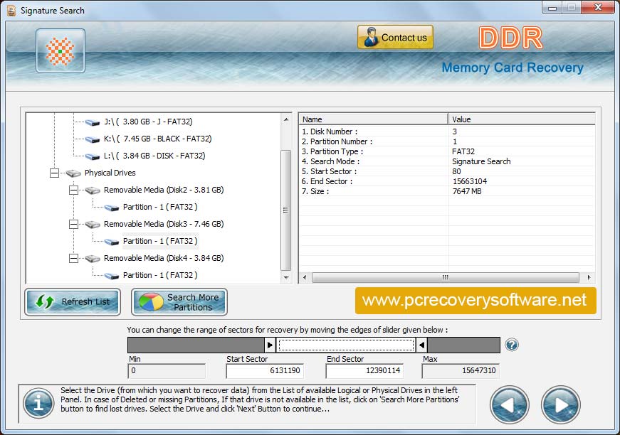Viewport: 620px width, 435px height.
Task: Select the Physical Drives tree item
Action: (x=110, y=173)
